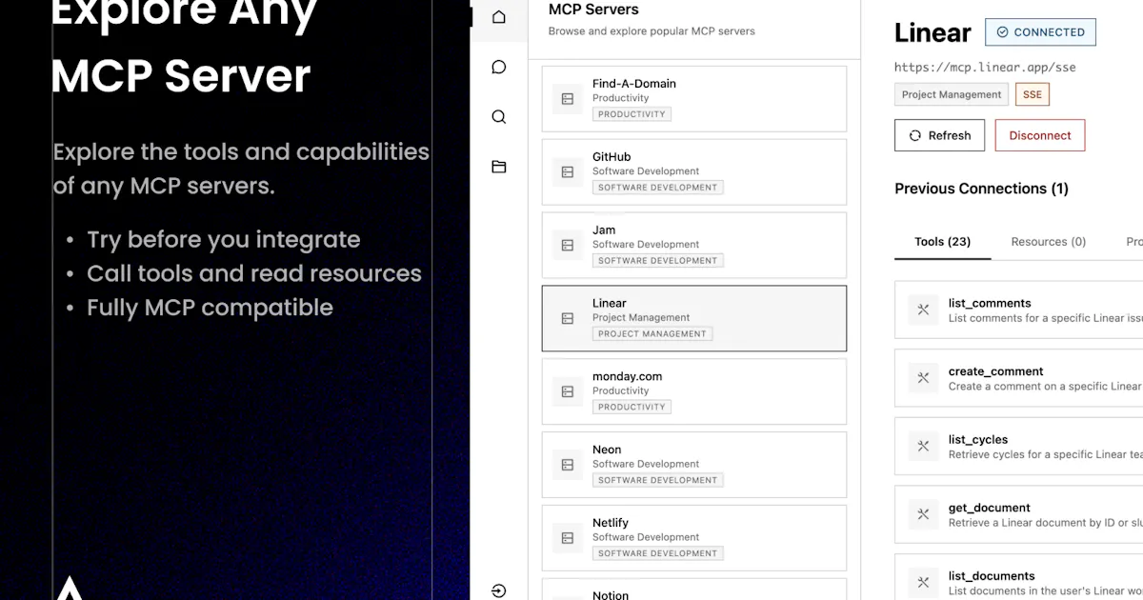This screenshot has height=600, width=1143.
Task: Select the Find-A-Domain server entry
Action: click(x=694, y=99)
